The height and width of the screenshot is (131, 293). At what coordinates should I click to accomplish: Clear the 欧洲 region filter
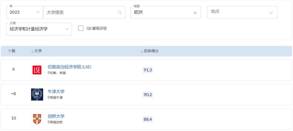point(195,13)
